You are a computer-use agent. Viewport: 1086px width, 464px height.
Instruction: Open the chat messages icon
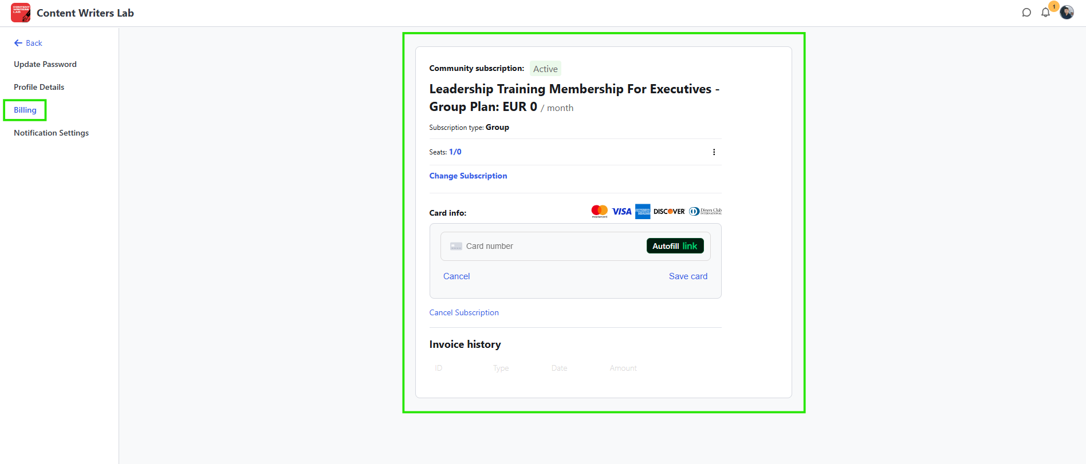pyautogui.click(x=1026, y=13)
